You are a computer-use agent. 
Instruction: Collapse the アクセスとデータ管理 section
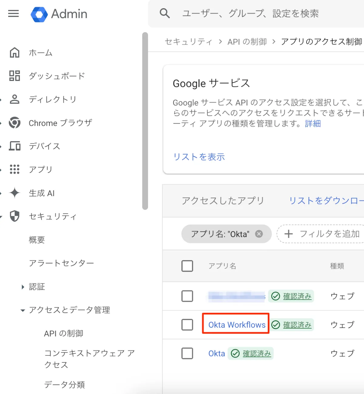point(23,310)
